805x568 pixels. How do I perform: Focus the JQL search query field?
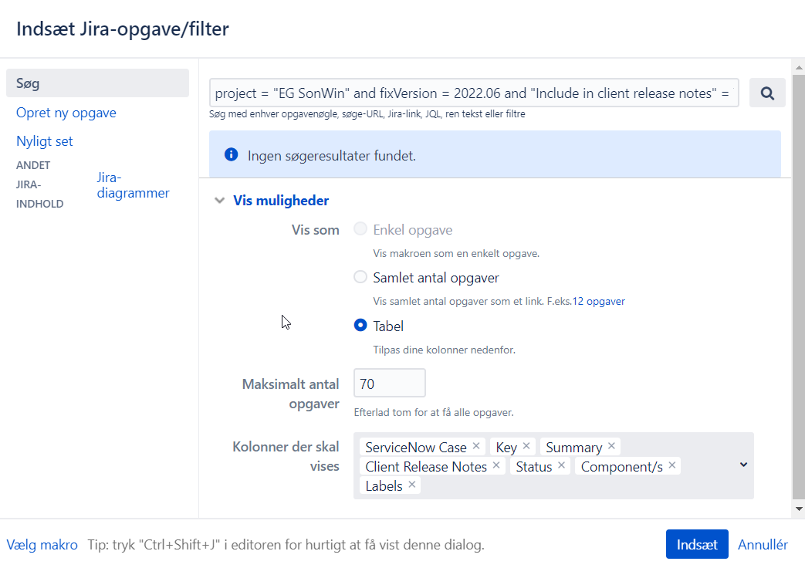(x=474, y=93)
